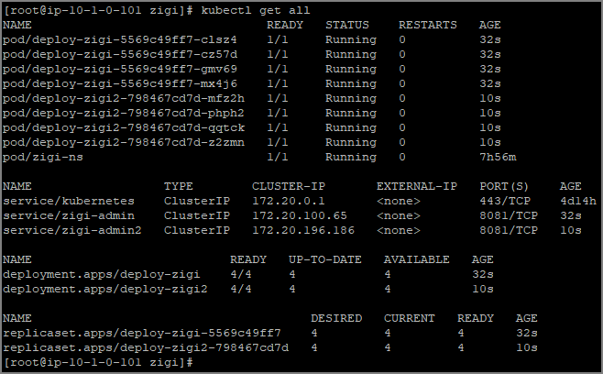Click deployment.apps/deploy-zigi entry
This screenshot has width=603, height=374.
click(x=101, y=274)
